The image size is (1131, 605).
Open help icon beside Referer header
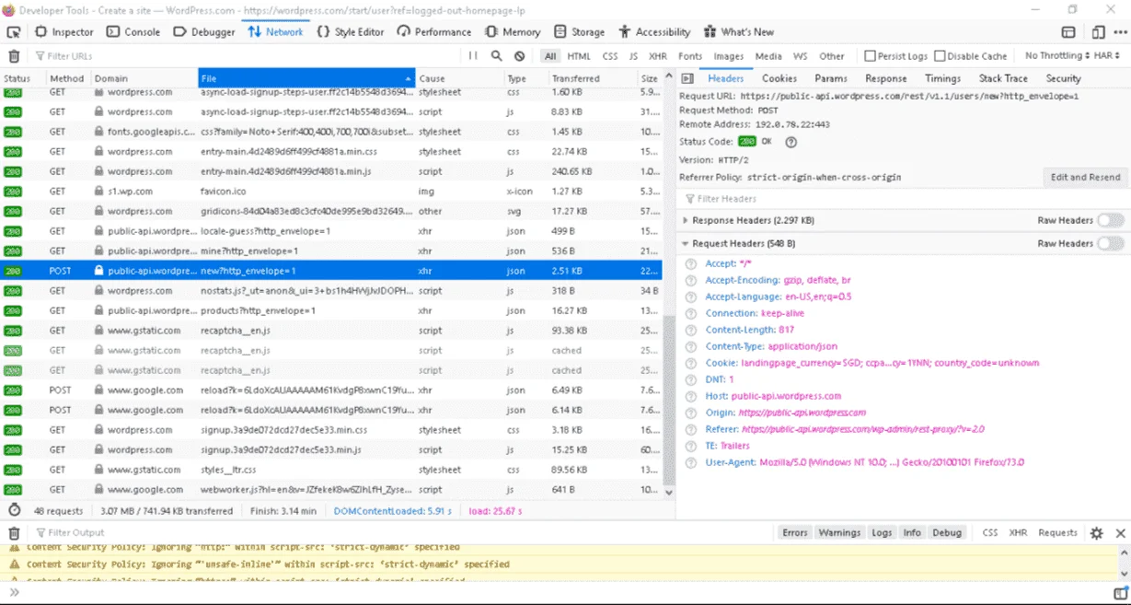point(691,429)
